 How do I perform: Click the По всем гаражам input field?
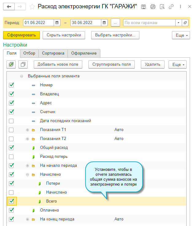pyautogui.click(x=149, y=23)
